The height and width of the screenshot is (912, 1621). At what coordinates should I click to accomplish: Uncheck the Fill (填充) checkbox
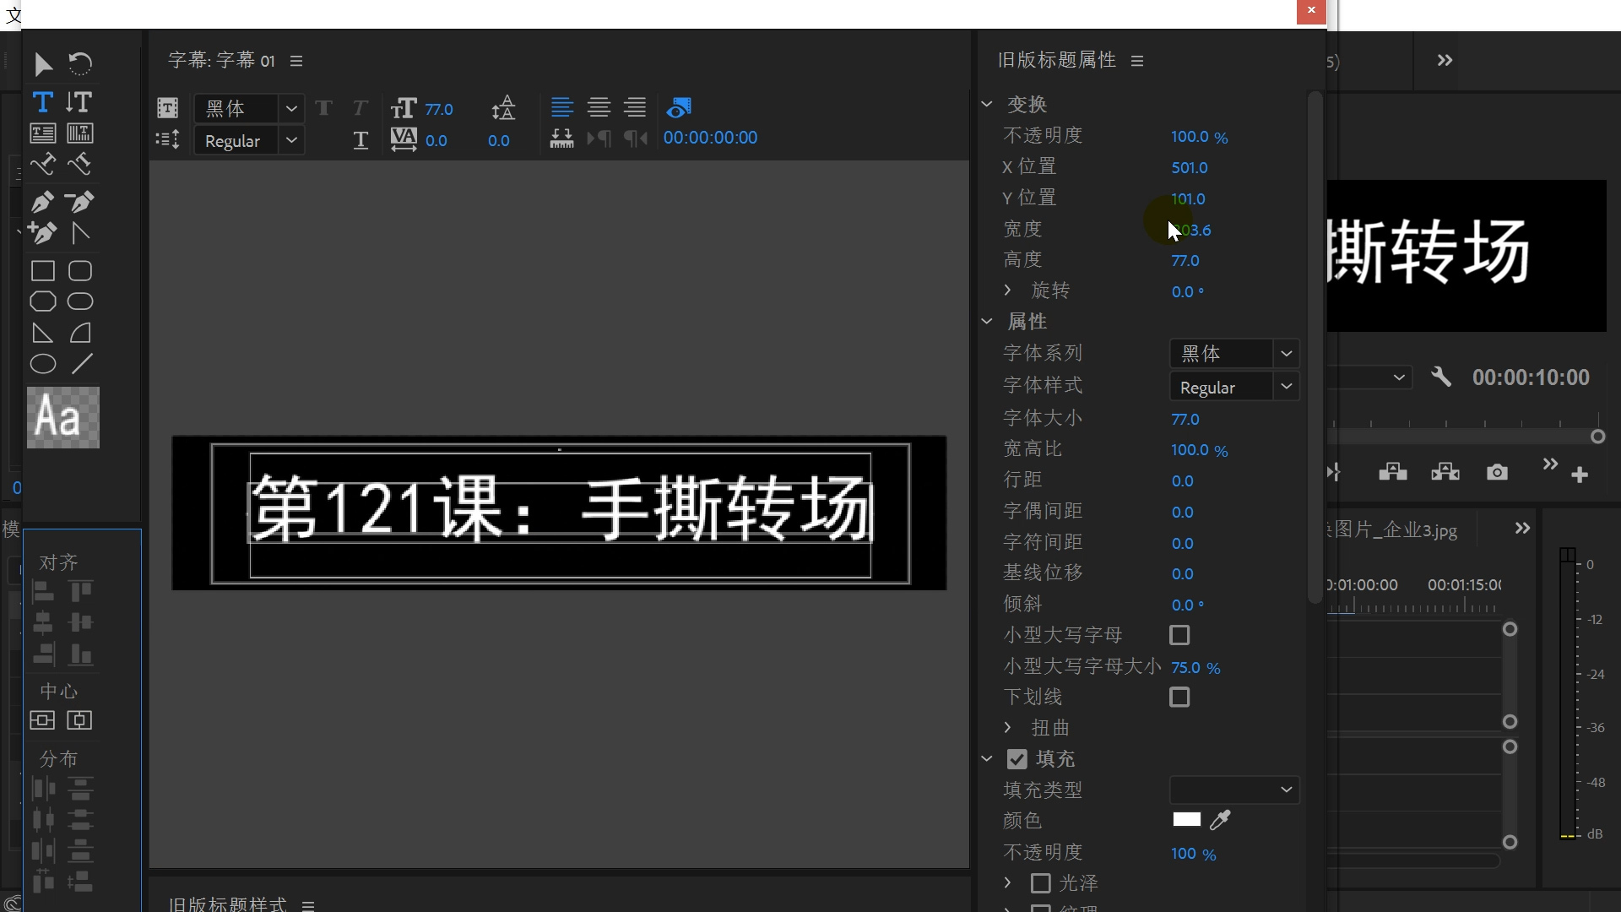(1017, 759)
